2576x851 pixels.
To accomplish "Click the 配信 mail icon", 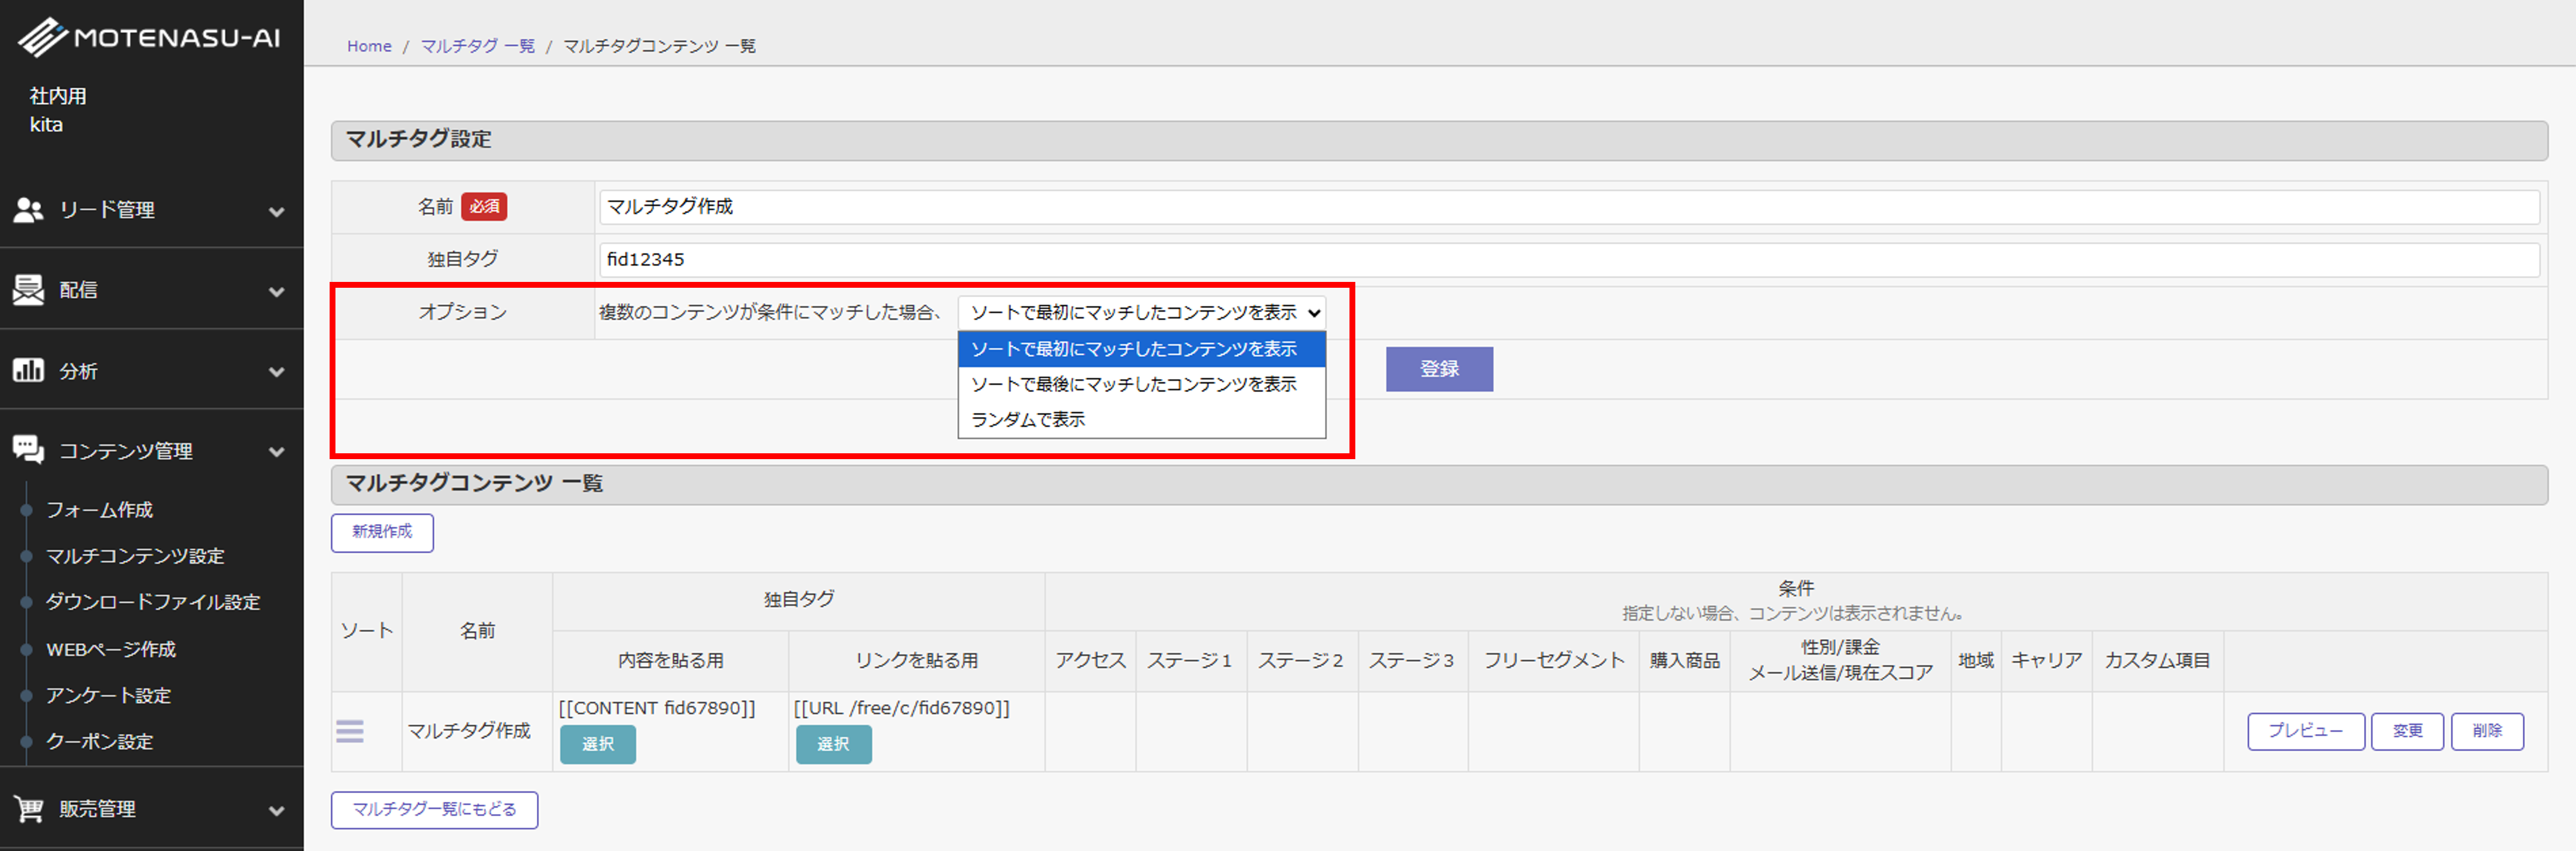I will click(28, 290).
